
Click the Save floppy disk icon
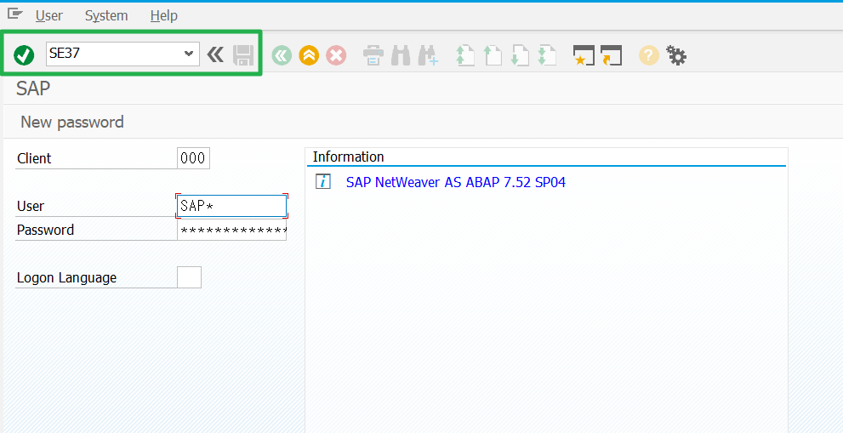coord(243,55)
